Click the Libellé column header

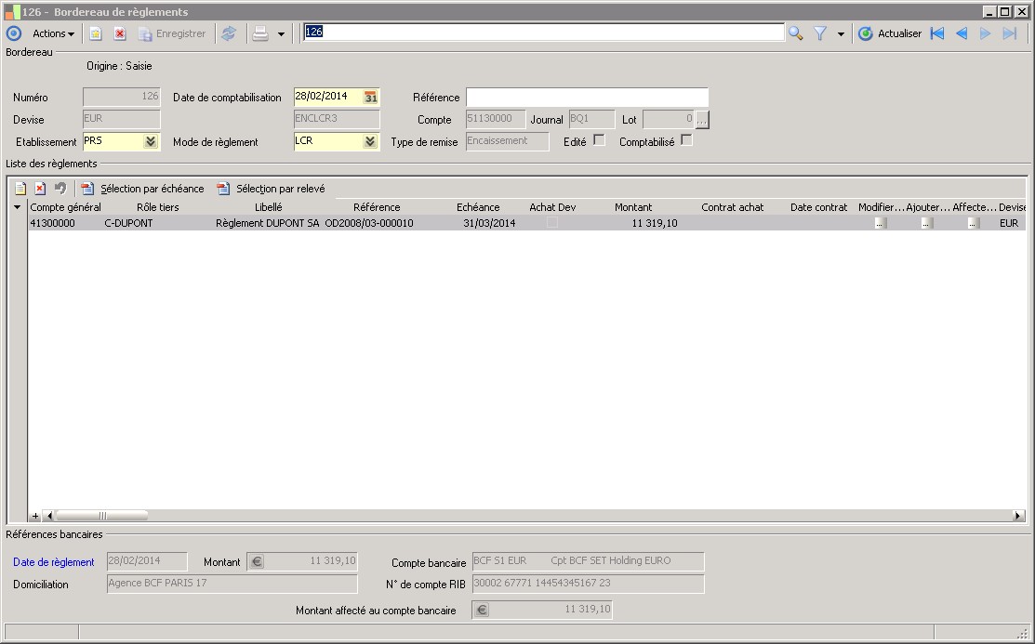[269, 207]
